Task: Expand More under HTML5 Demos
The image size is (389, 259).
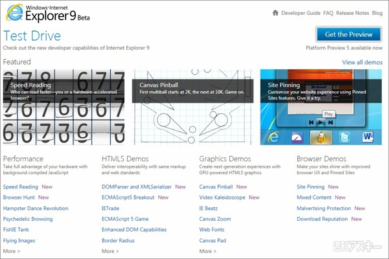Action: click(110, 251)
